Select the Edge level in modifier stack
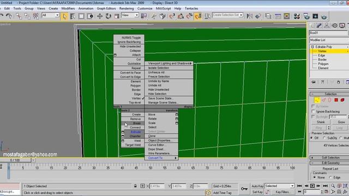Viewport: 349px width, 196px height. pos(321,56)
